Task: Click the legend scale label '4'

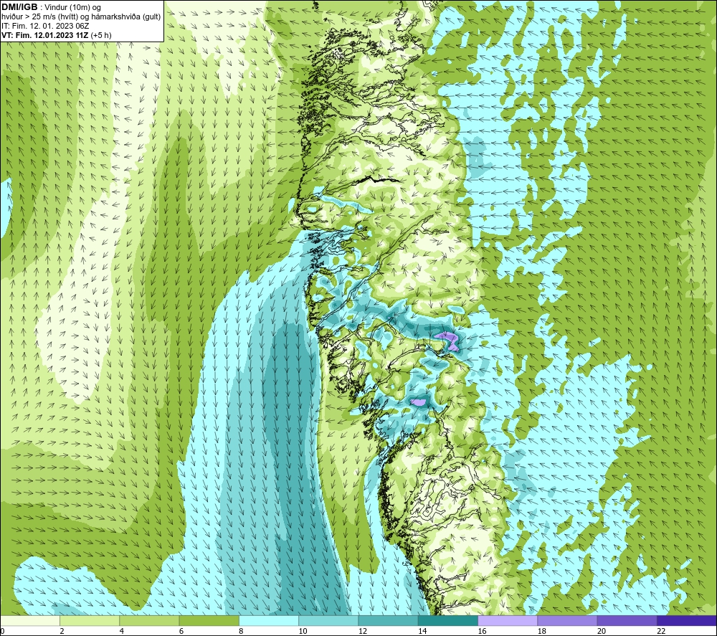Action: click(122, 631)
